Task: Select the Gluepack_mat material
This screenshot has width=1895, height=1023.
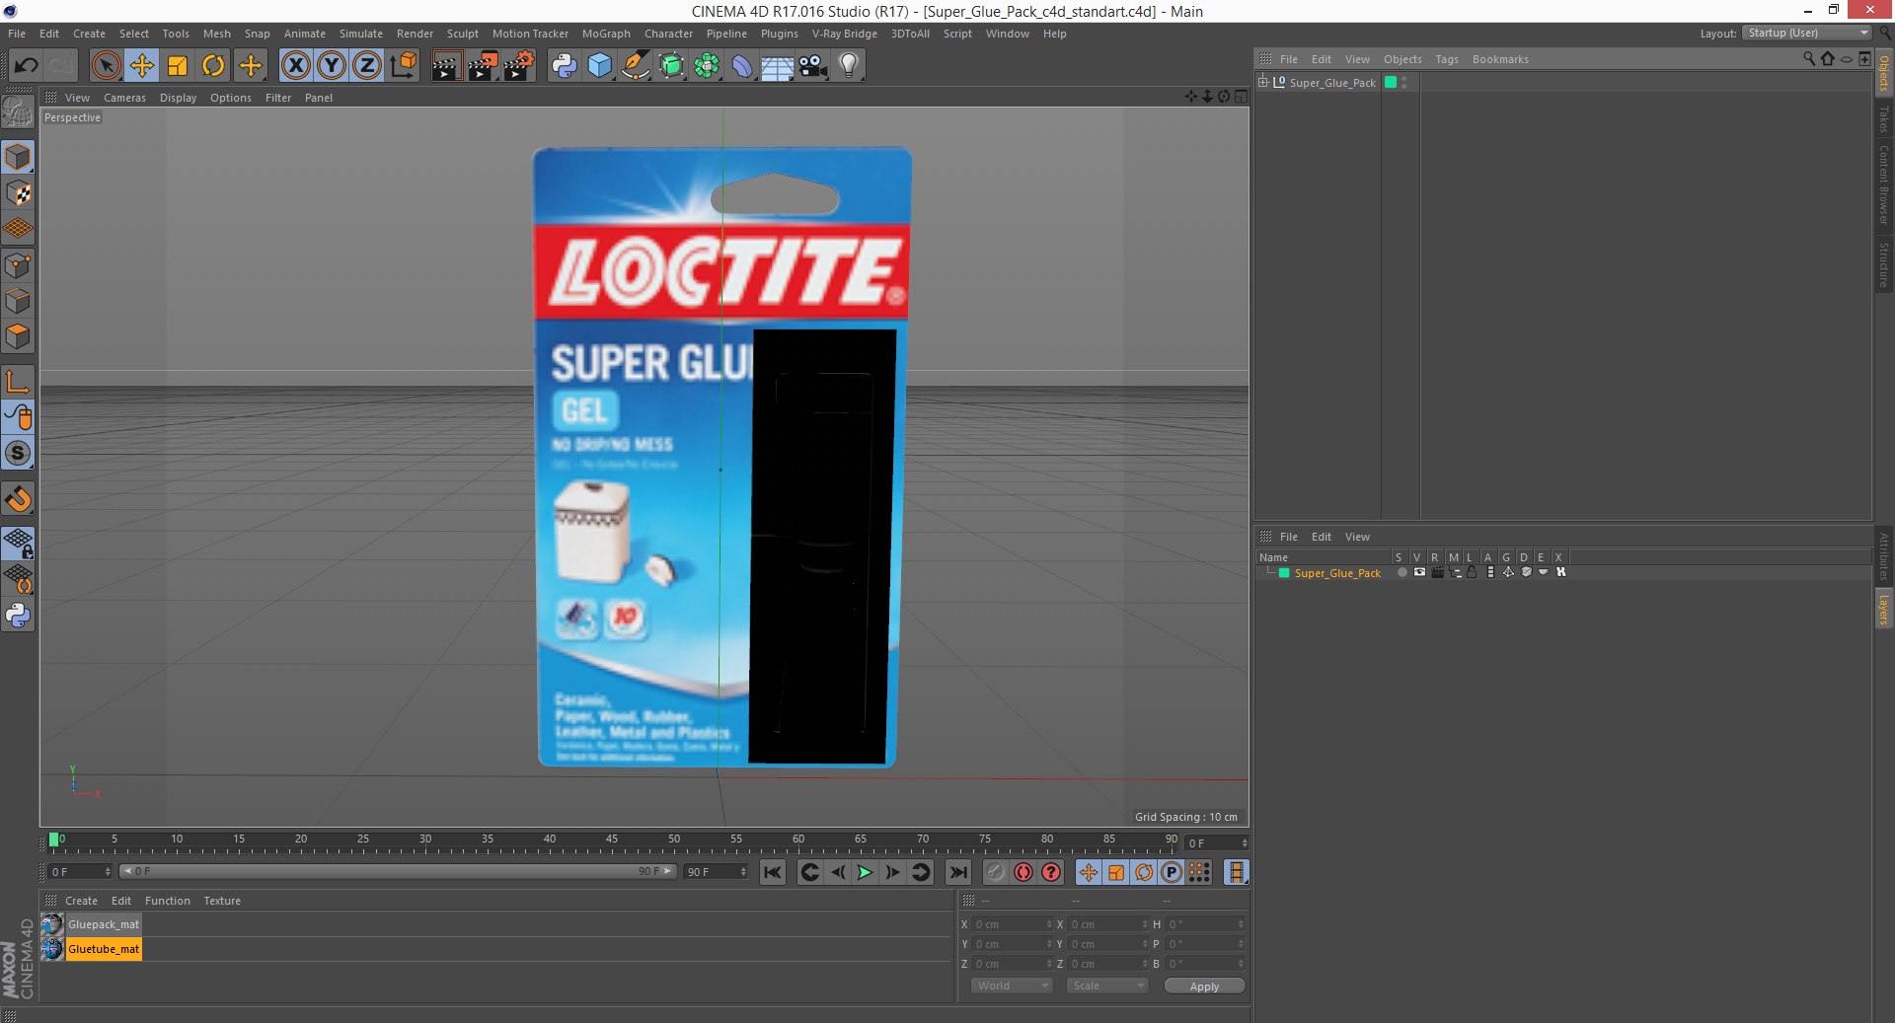Action: [103, 924]
